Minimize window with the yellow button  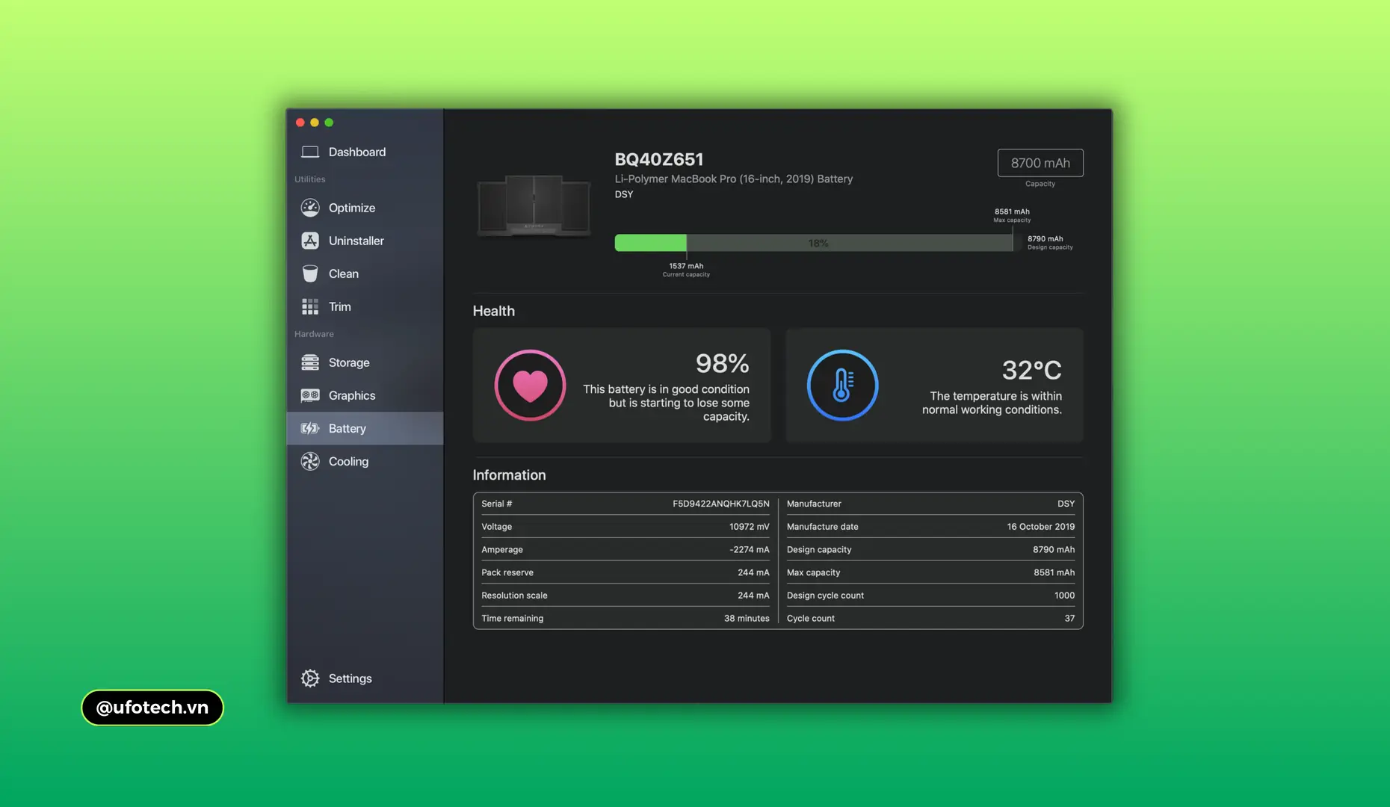click(315, 123)
